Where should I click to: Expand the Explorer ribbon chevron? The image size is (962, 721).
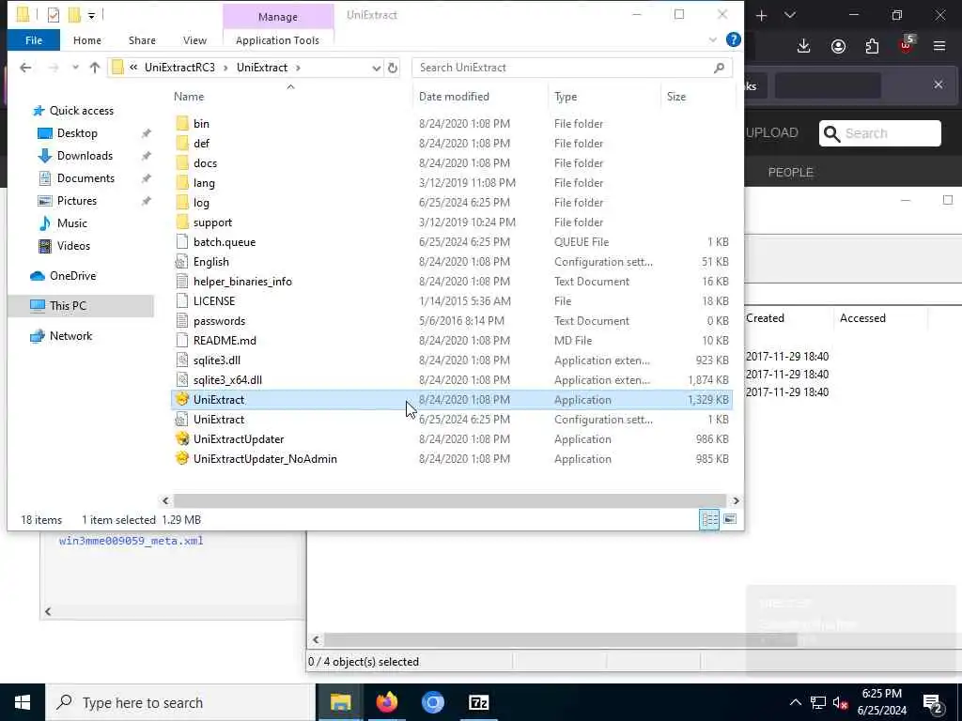pyautogui.click(x=712, y=39)
